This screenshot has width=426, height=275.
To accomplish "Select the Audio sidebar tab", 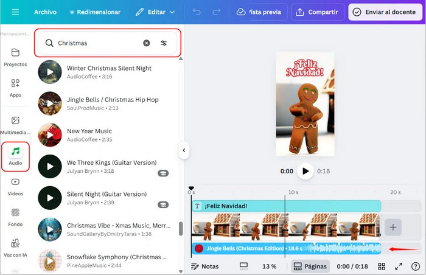I will pos(15,156).
